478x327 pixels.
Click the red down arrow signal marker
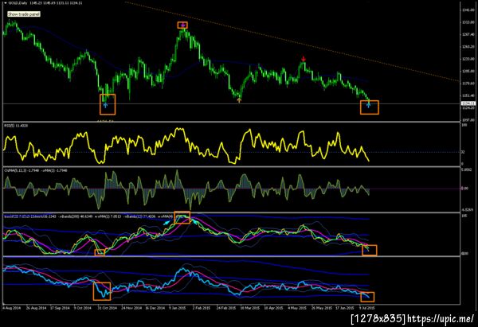303,59
